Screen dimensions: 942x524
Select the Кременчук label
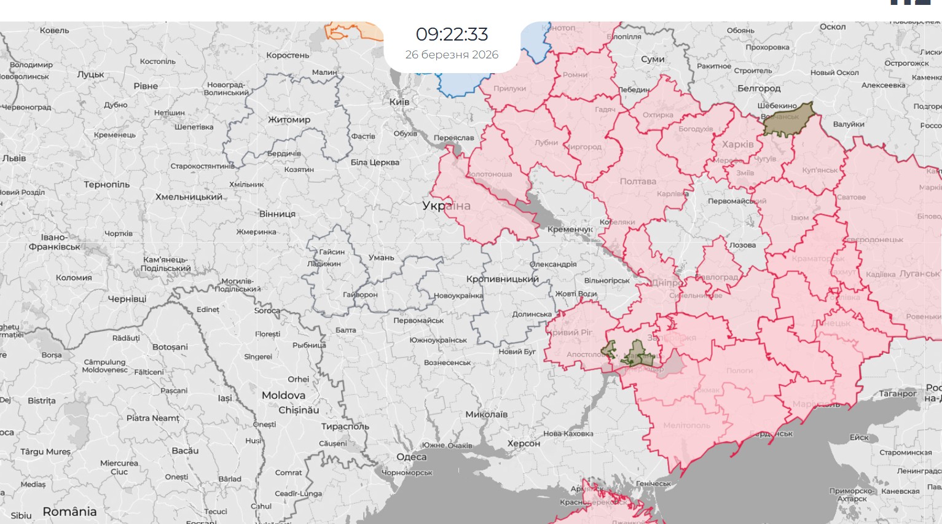coord(570,230)
